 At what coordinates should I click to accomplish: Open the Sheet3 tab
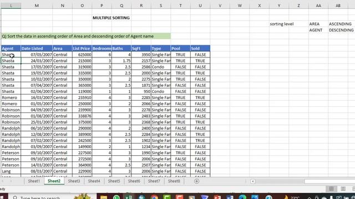click(74, 181)
